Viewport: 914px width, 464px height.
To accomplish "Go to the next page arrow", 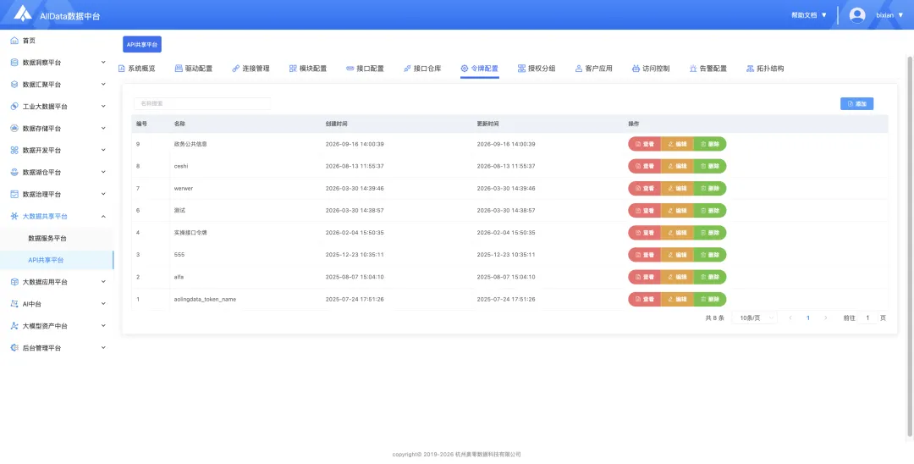I will [825, 318].
